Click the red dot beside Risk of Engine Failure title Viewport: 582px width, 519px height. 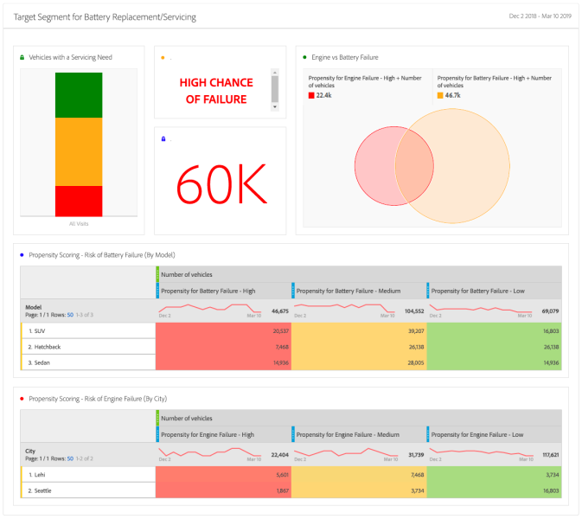point(22,399)
